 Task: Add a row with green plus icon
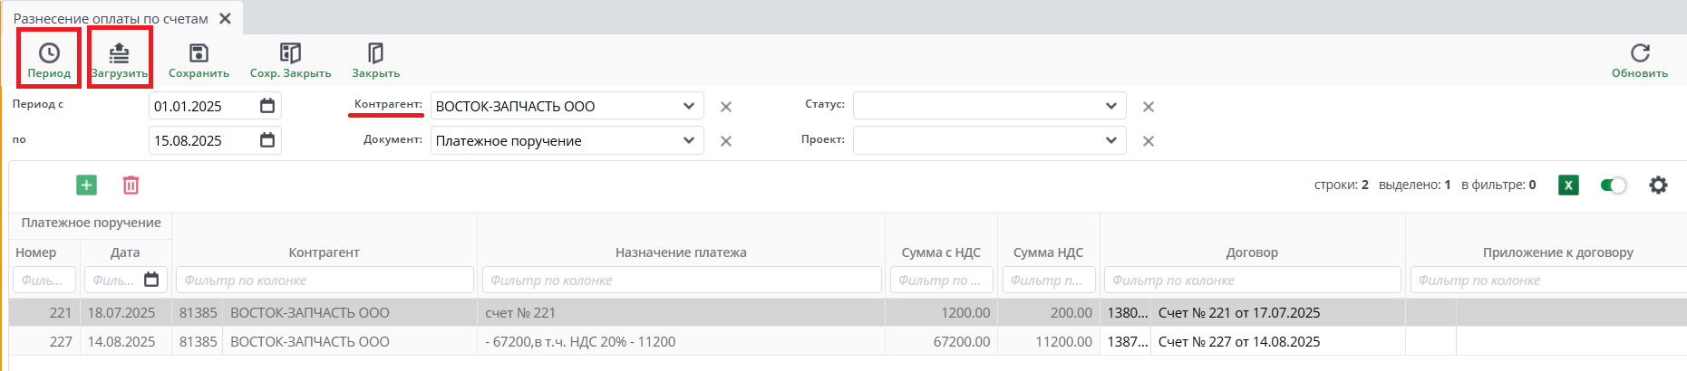click(x=86, y=185)
